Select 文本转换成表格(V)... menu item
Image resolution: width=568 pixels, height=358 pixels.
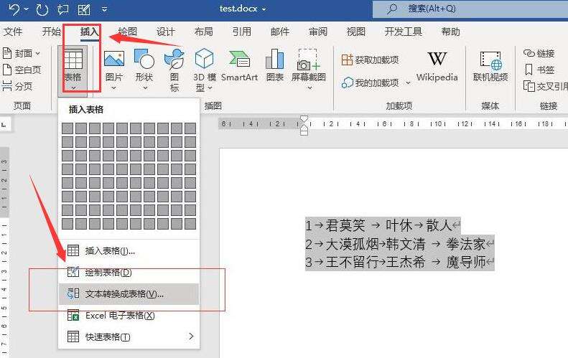pos(129,294)
